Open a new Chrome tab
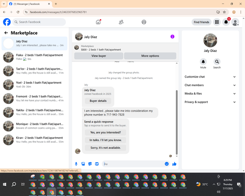245x196 pixels. pyautogui.click(x=56, y=4)
